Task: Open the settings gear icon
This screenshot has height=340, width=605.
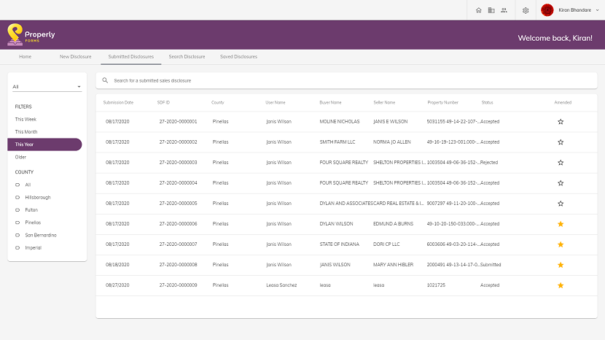Action: point(526,10)
